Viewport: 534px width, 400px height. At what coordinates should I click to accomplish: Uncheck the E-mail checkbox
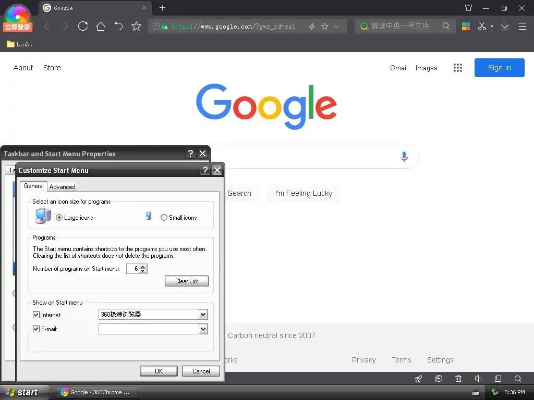tap(36, 329)
